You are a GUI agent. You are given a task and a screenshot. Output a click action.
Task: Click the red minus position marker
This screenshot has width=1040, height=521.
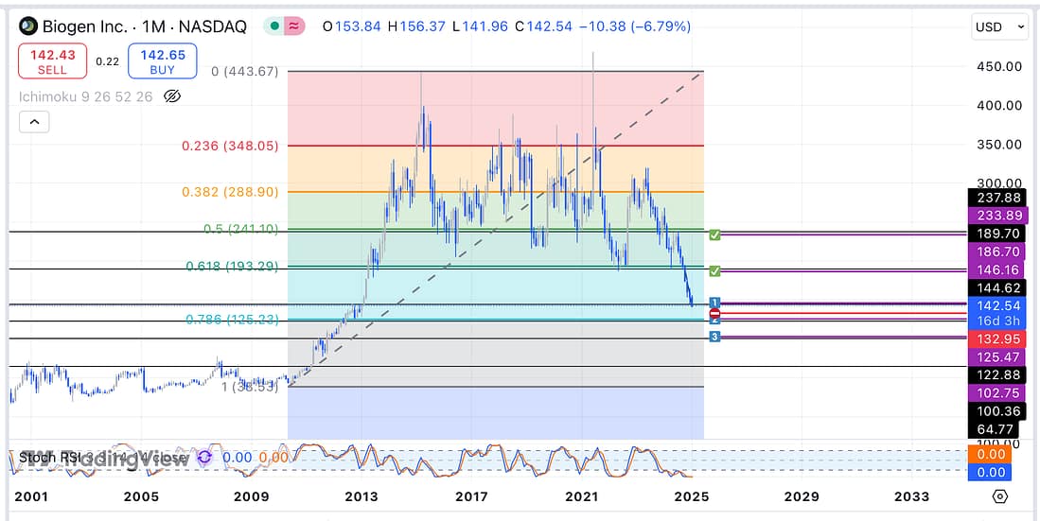coord(715,313)
